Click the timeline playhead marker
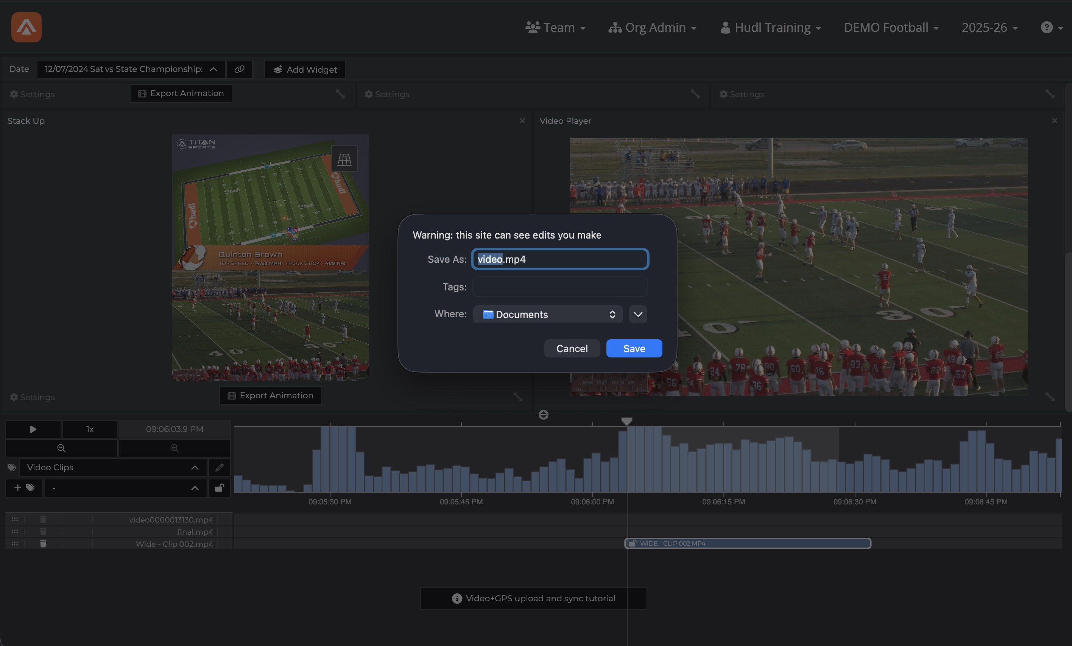The width and height of the screenshot is (1072, 646). 626,421
